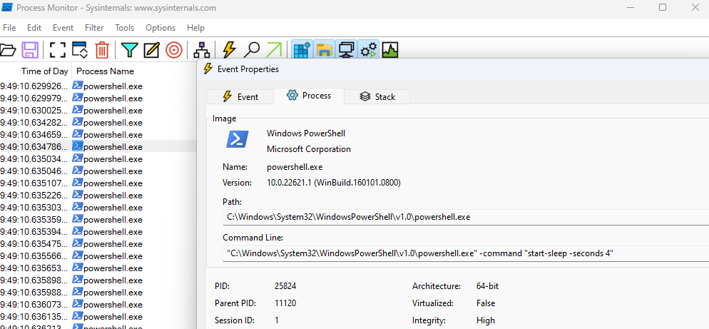709x329 pixels.
Task: Click PowerShell icon in the 9:49:10.629926 row
Action: [78, 86]
